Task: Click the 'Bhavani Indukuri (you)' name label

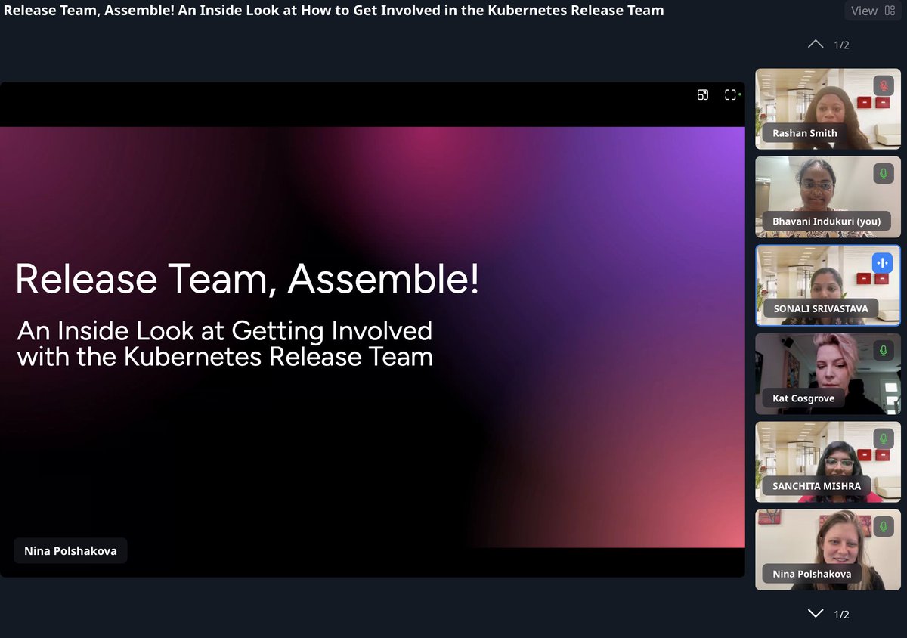Action: point(826,221)
